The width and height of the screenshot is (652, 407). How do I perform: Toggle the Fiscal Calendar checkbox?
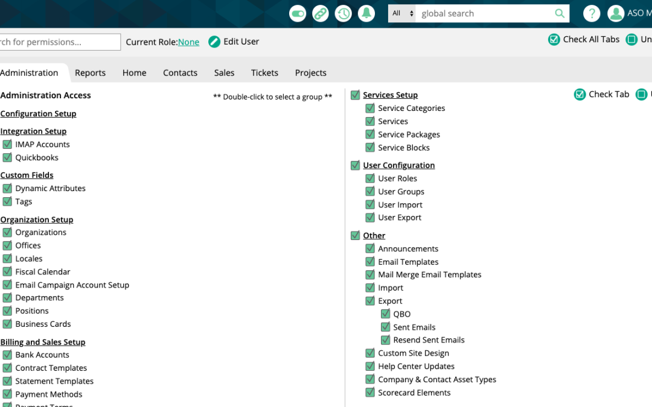point(7,271)
